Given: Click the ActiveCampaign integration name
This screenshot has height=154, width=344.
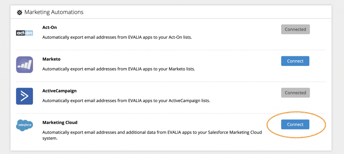Looking at the screenshot, I should point(59,91).
